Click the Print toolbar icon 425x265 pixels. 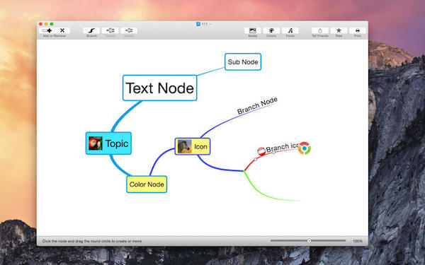coord(358,30)
